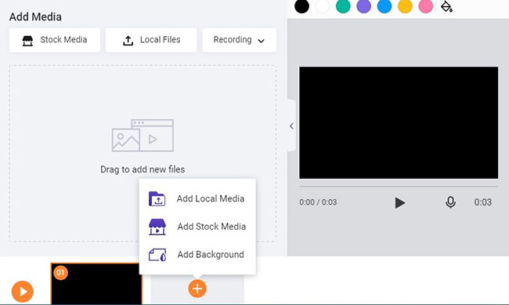Open the paint bucket fill tool
509x305 pixels.
coord(446,6)
